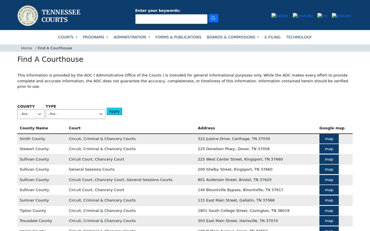Screen dimensions: 370x231
Task: Click the Address column header
Action: [206, 128]
